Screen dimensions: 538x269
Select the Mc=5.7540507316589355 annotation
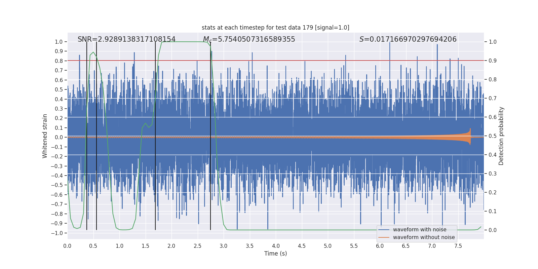pos(249,39)
